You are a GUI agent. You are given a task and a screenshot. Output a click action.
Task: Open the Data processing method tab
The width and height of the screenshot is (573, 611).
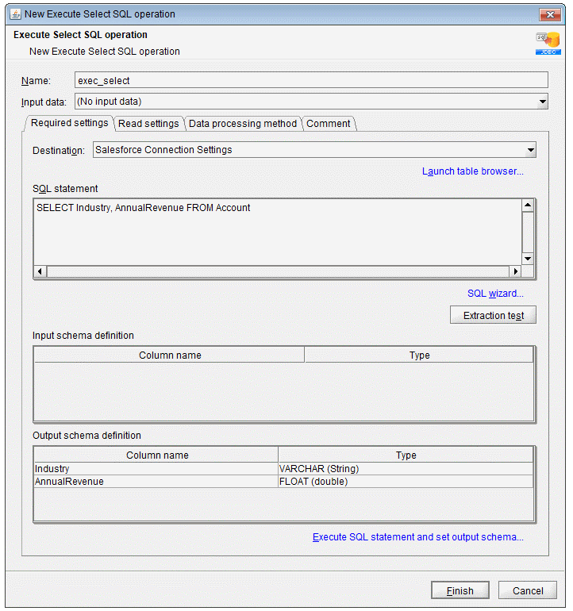click(243, 123)
